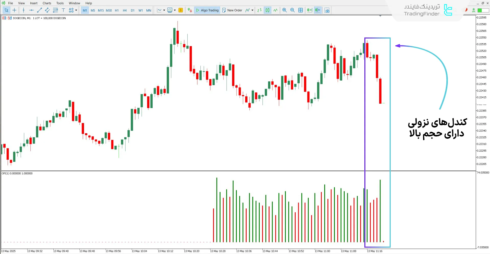Select the H4 timeframe button
490x254 pixels.
[125, 10]
